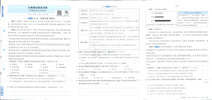Click the 某旅行客户端 news box
The height and width of the screenshot is (100, 212).
coord(177,57)
